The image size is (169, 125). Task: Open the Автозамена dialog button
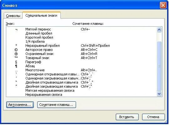(x=20, y=105)
